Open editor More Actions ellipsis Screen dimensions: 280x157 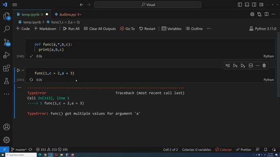click(x=273, y=14)
